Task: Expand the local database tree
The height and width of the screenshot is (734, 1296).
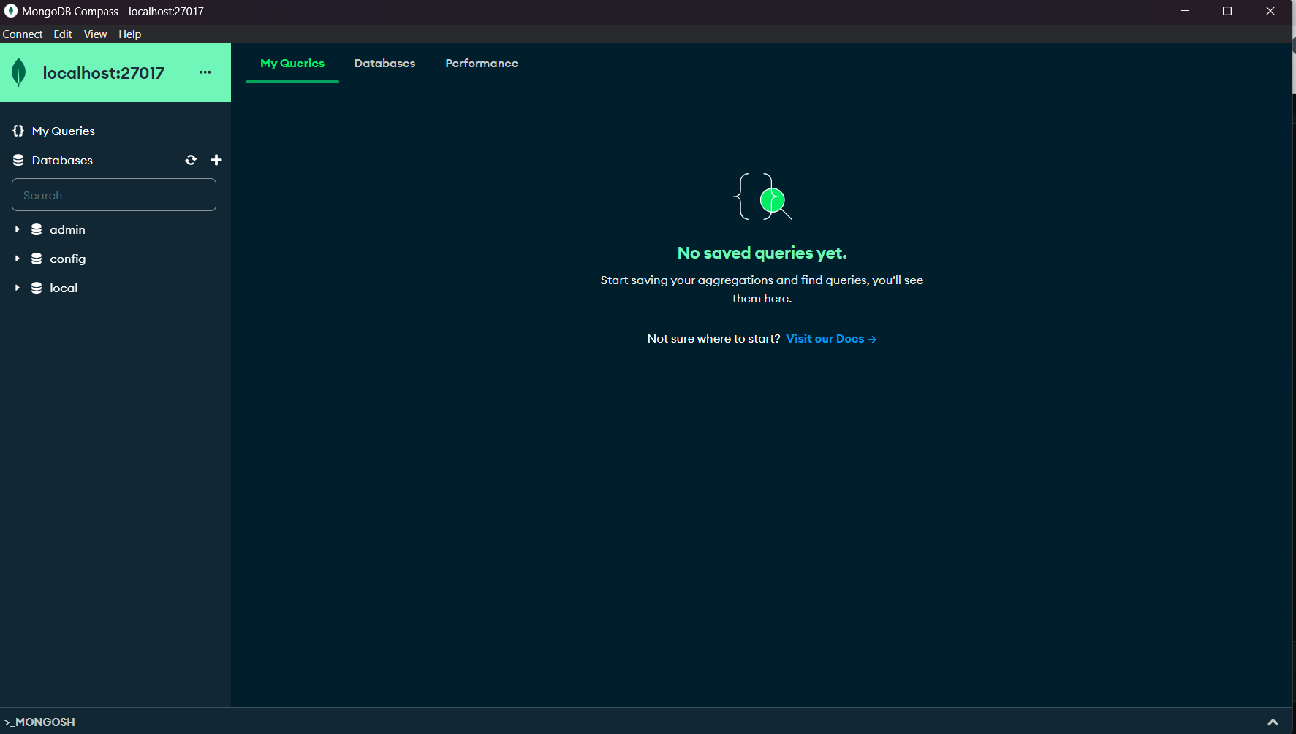Action: coord(17,288)
